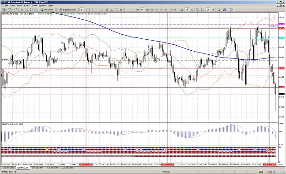Switch to the M15 timeframe
This screenshot has width=286, height=174.
147,10
